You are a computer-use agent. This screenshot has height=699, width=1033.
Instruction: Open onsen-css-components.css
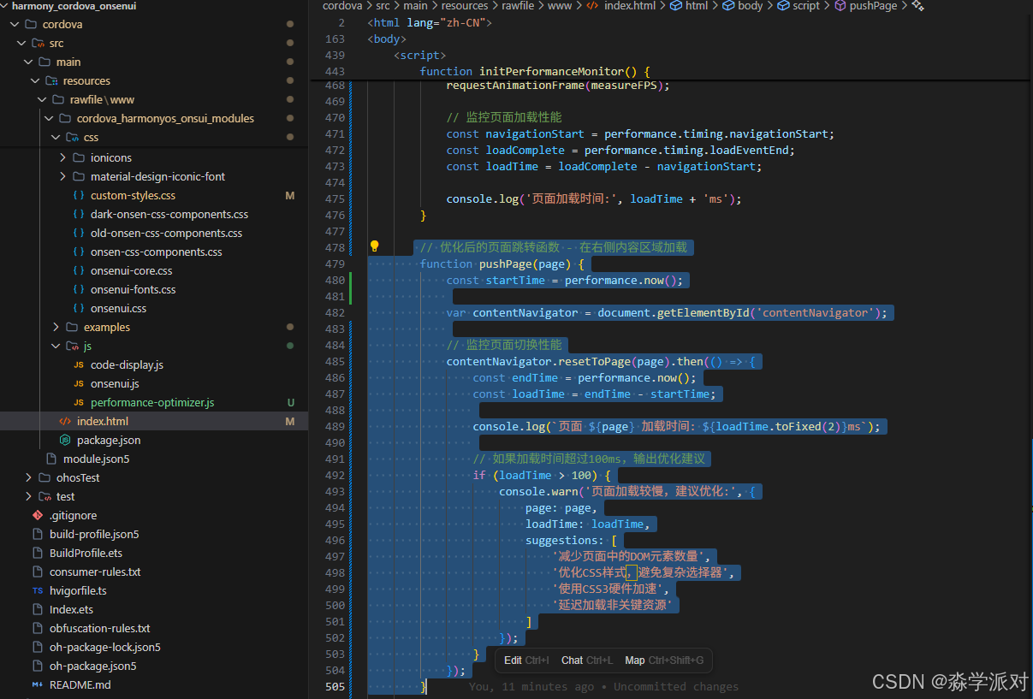(157, 252)
